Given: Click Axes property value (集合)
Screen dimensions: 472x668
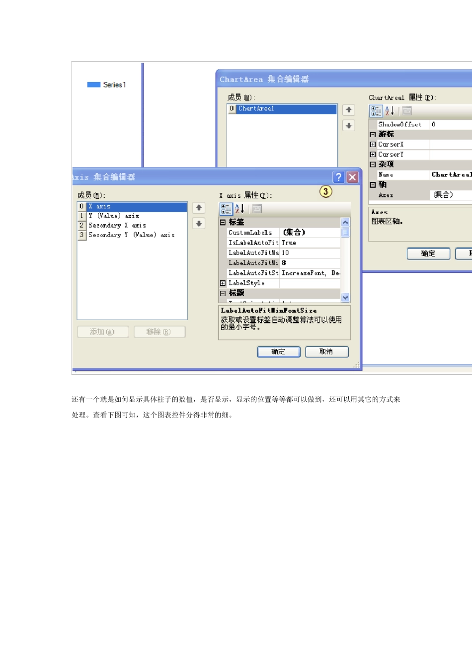Looking at the screenshot, I should point(451,195).
